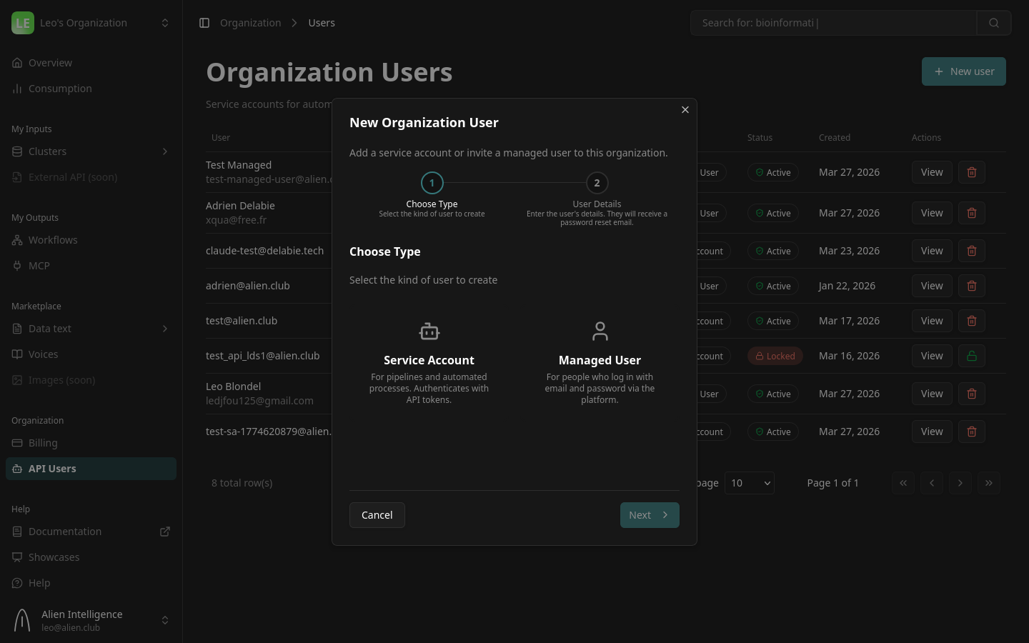
Task: Open Voices in the Marketplace section
Action: tap(43, 354)
